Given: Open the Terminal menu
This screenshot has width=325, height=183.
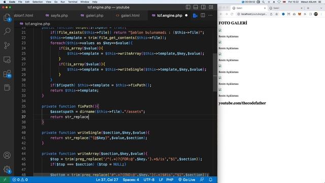Looking at the screenshot, I should pos(73,2).
